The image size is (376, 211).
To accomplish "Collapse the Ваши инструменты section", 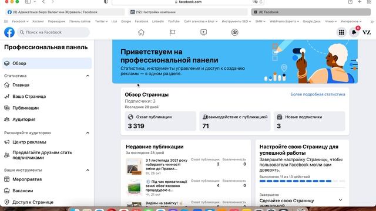I will click(x=88, y=170).
